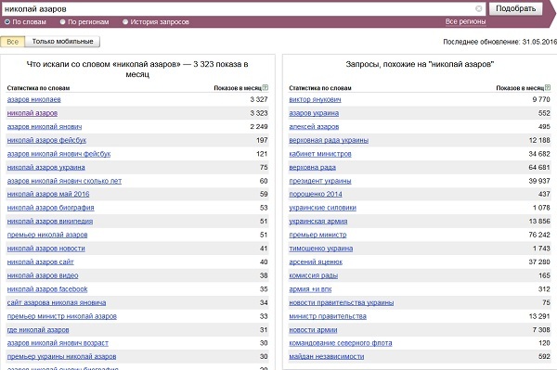Open the 'николай азаров facebook' link
The height and width of the screenshot is (370, 557).
(x=47, y=289)
